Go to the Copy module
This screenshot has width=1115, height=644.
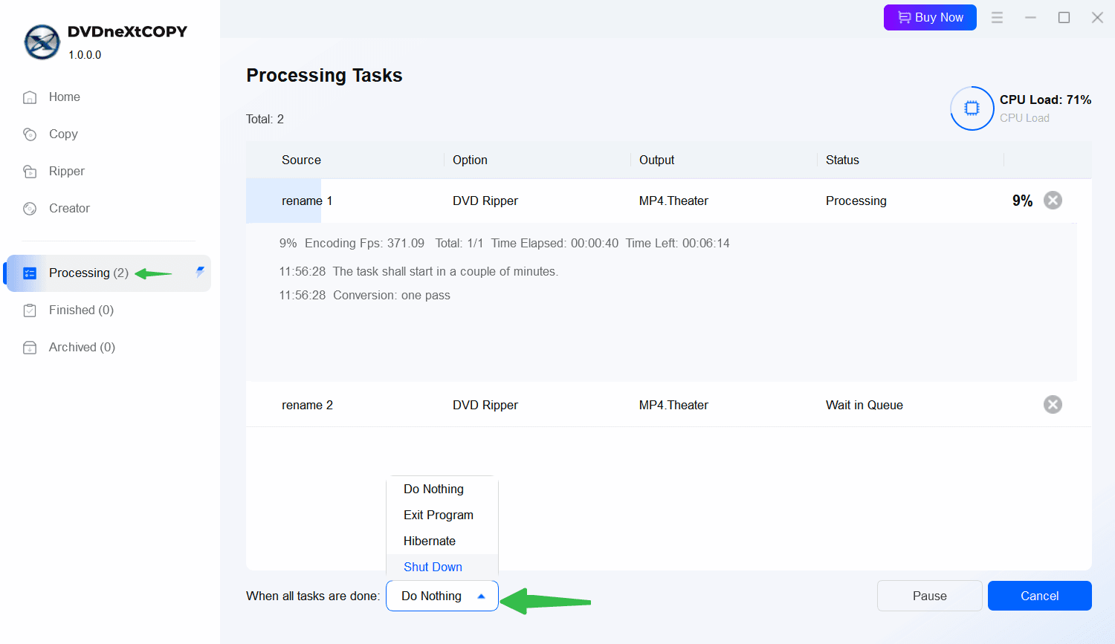click(x=63, y=134)
